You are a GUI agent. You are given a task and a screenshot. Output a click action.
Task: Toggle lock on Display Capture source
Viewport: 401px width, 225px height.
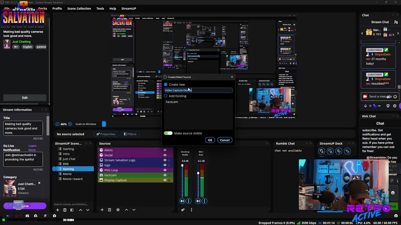(169, 180)
